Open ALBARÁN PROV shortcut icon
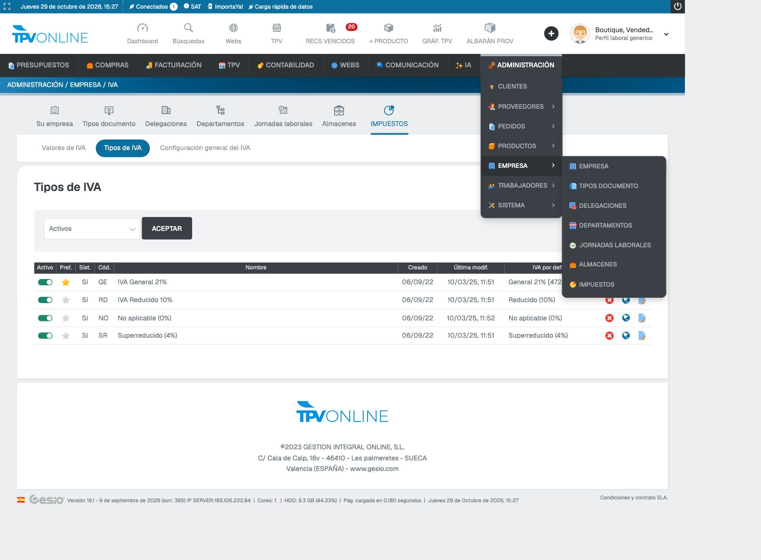 (490, 28)
